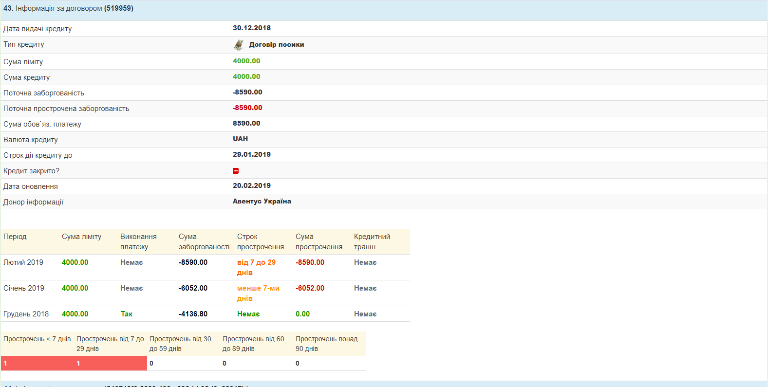The width and height of the screenshot is (768, 387).
Task: Click the 'Дата видачі кредиту' label
Action: (x=37, y=29)
